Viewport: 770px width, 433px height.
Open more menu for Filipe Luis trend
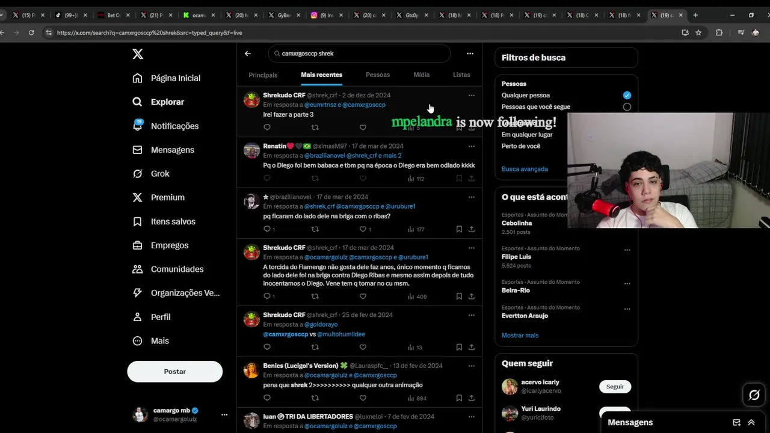627,250
